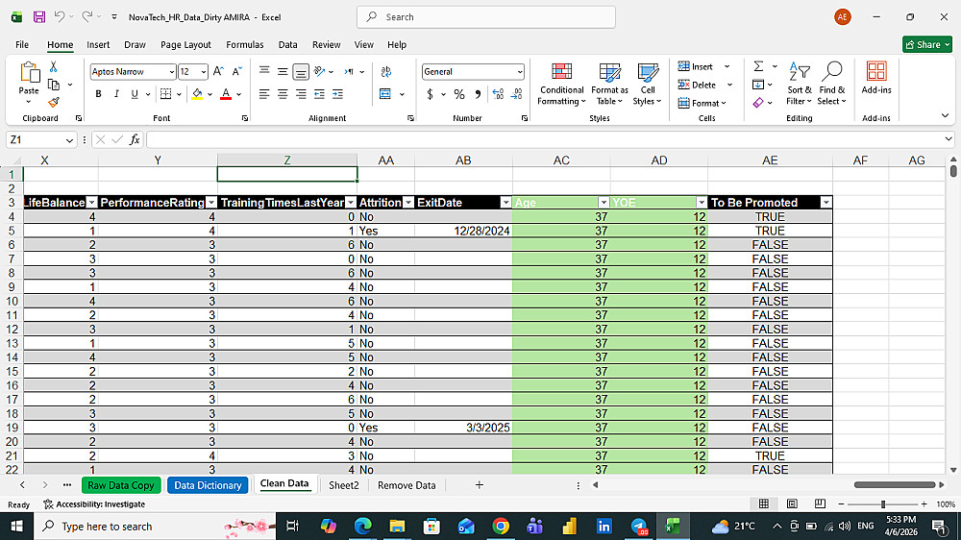Image resolution: width=961 pixels, height=540 pixels.
Task: Toggle align right for cell text
Action: click(x=301, y=94)
